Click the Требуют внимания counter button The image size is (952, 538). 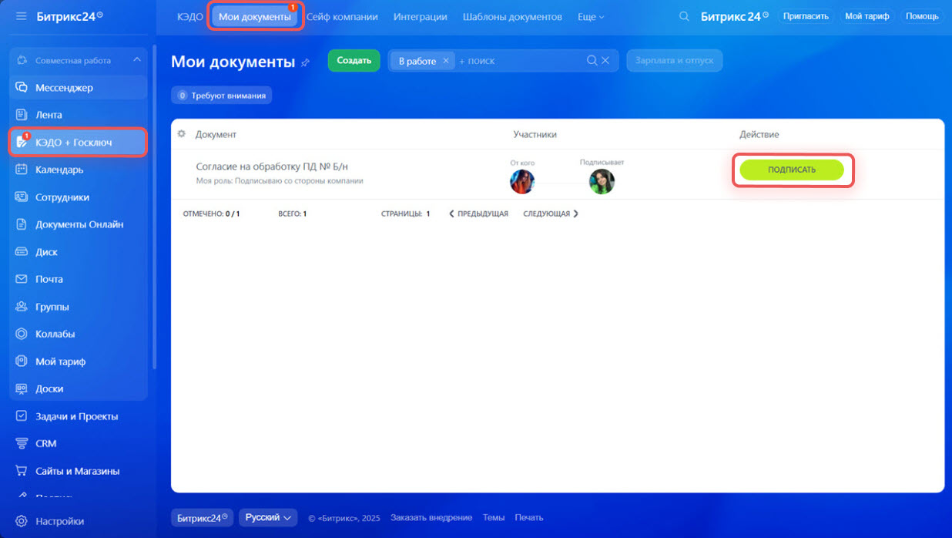[x=222, y=96]
